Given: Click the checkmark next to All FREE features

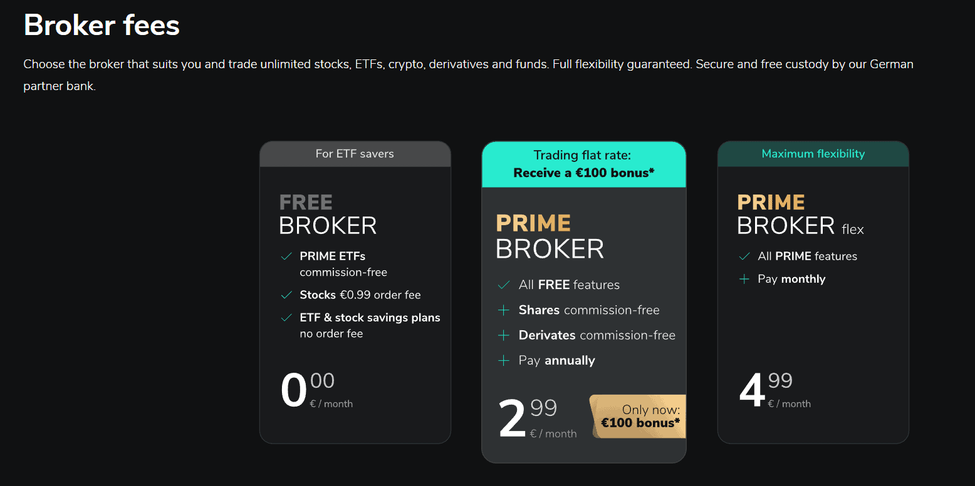Looking at the screenshot, I should tap(503, 284).
